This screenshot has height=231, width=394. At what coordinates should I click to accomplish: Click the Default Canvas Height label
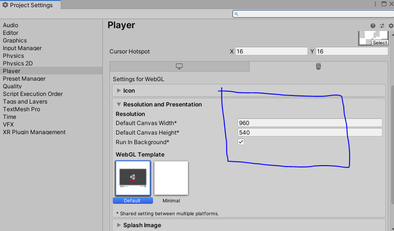[x=147, y=133]
